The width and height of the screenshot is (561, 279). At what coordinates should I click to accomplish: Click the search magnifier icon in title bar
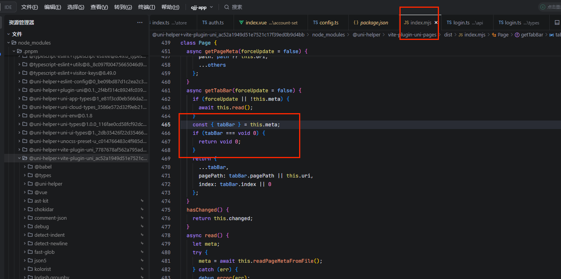pyautogui.click(x=227, y=7)
